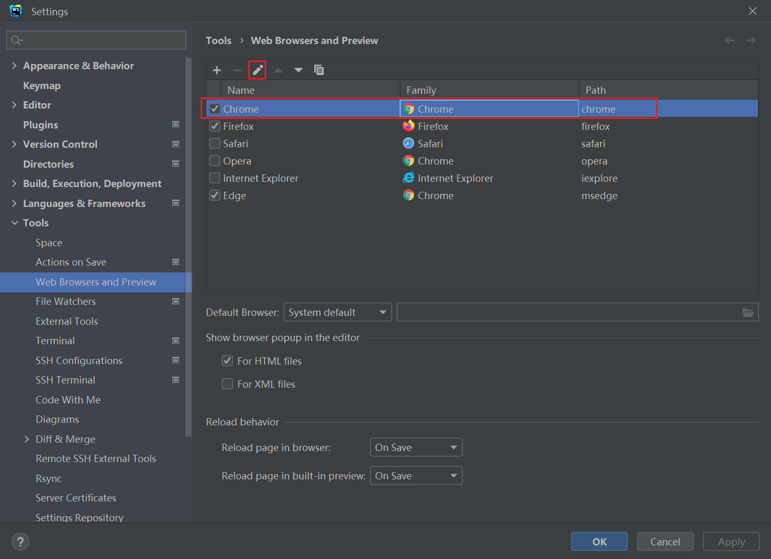The width and height of the screenshot is (771, 559).
Task: Open Reload page in built-in preview dropdown
Action: point(416,476)
